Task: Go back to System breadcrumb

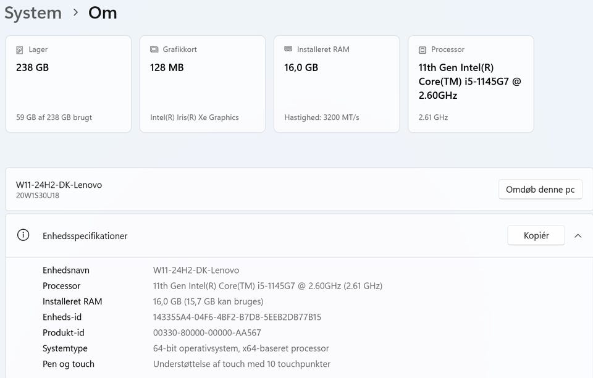Action: (x=33, y=13)
